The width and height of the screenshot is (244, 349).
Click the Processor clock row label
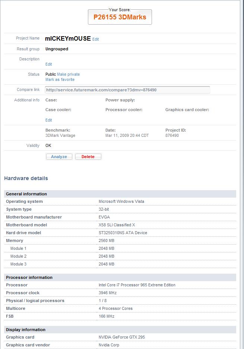tap(23, 293)
